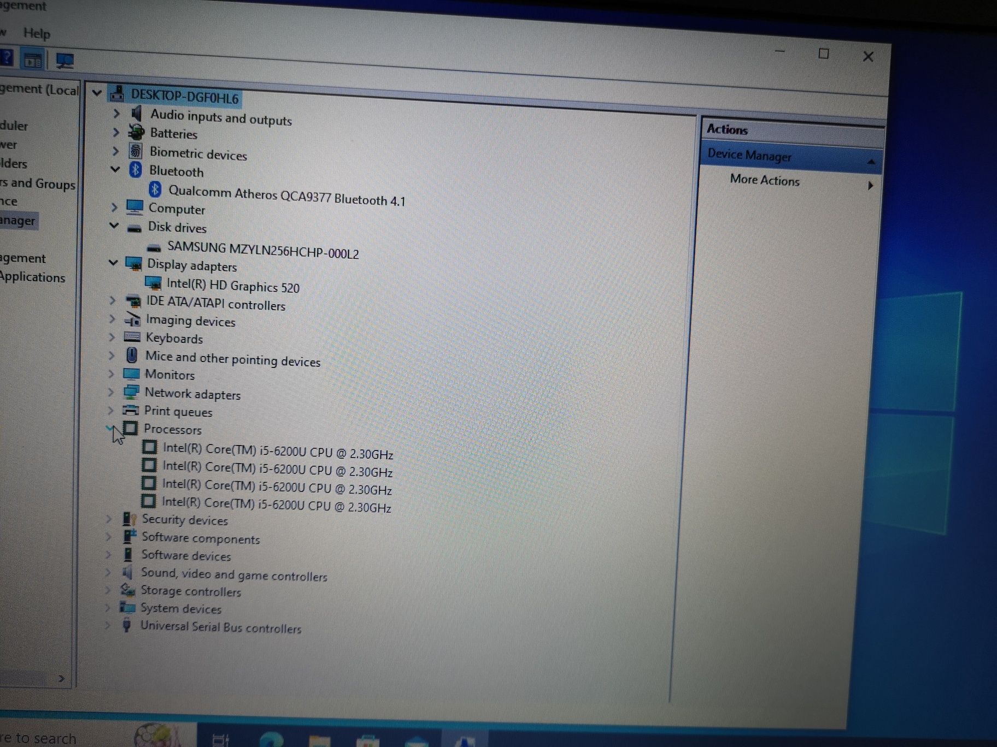997x747 pixels.
Task: Expand the Biometric devices node
Action: tap(115, 151)
